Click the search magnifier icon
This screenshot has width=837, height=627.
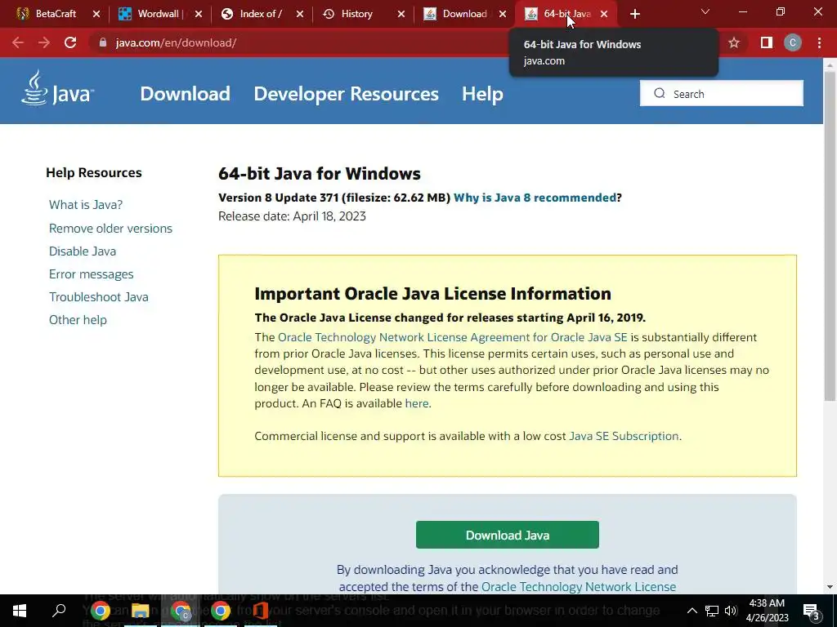[x=660, y=93]
